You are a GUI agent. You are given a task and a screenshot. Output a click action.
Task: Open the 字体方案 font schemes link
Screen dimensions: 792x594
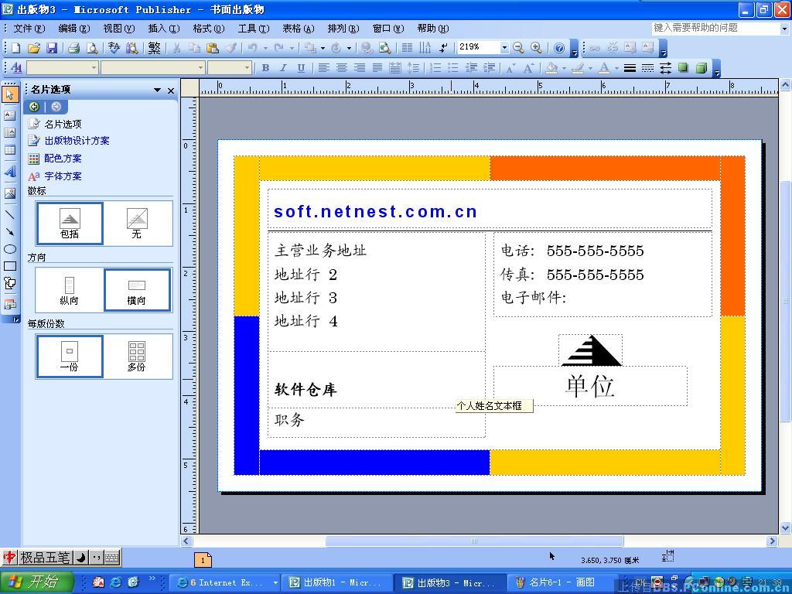click(63, 176)
